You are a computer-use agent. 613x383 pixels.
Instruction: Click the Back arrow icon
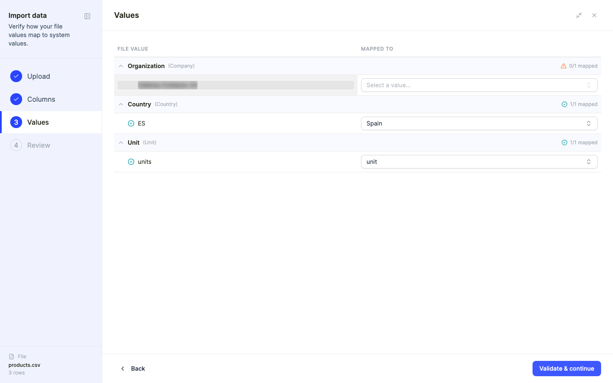pos(123,369)
